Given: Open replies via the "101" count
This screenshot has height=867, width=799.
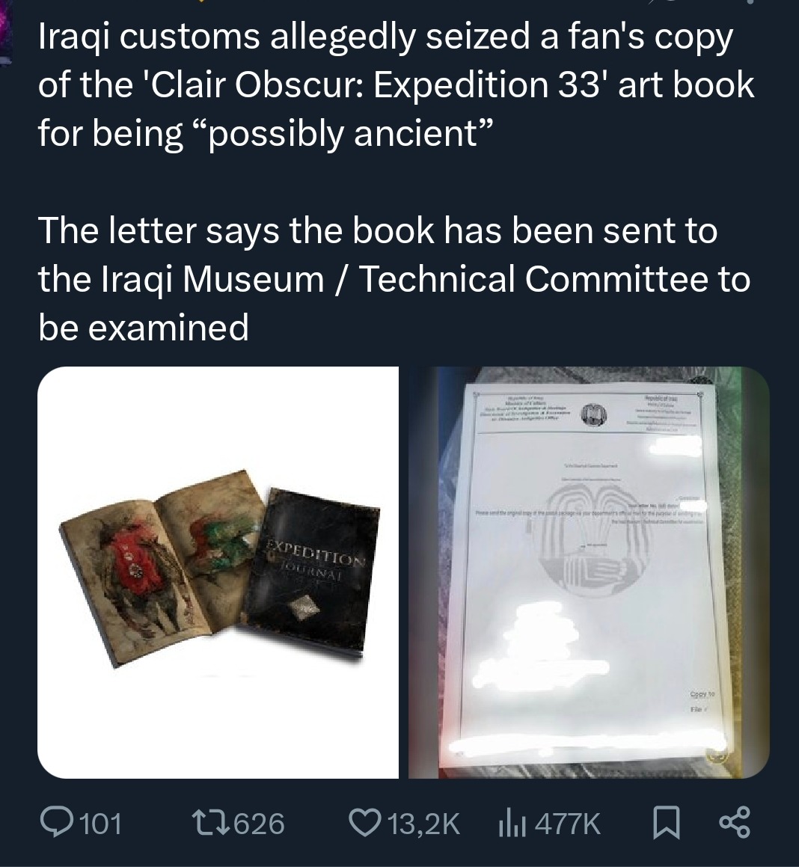Looking at the screenshot, I should click(x=101, y=823).
